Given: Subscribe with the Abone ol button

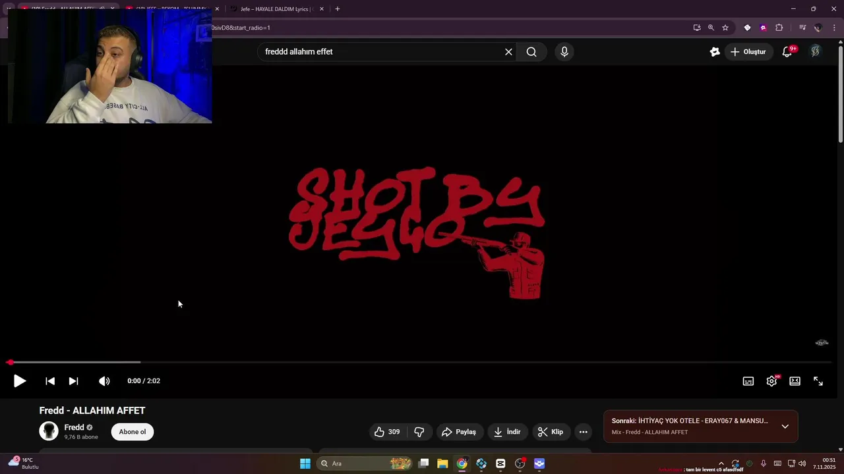Looking at the screenshot, I should (133, 432).
